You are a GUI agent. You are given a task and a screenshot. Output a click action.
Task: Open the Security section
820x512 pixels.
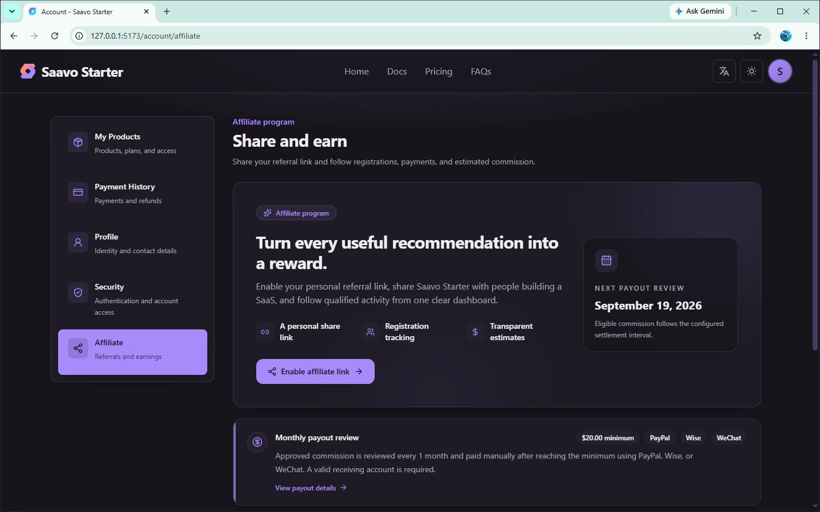(x=133, y=299)
